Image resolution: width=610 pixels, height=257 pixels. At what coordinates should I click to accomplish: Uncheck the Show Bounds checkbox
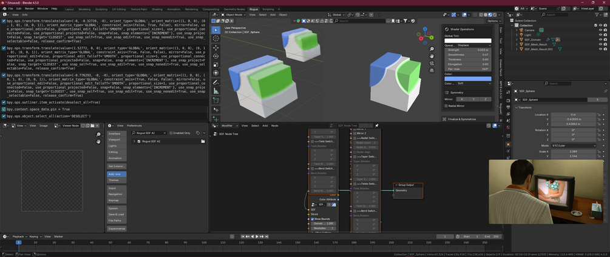pyautogui.click(x=313, y=219)
